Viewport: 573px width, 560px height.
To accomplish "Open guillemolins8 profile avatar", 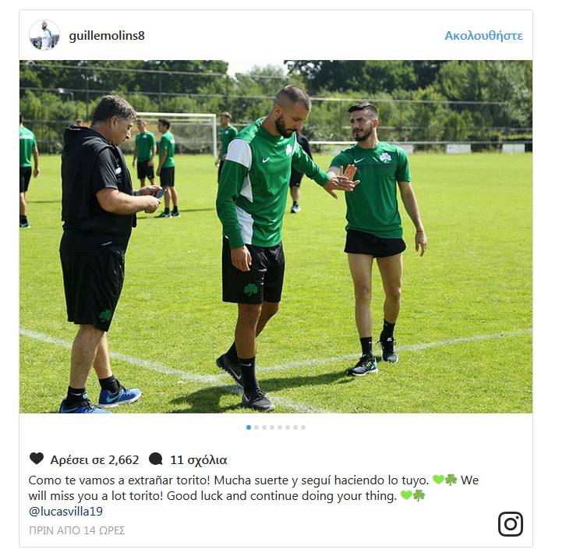I will 44,35.
